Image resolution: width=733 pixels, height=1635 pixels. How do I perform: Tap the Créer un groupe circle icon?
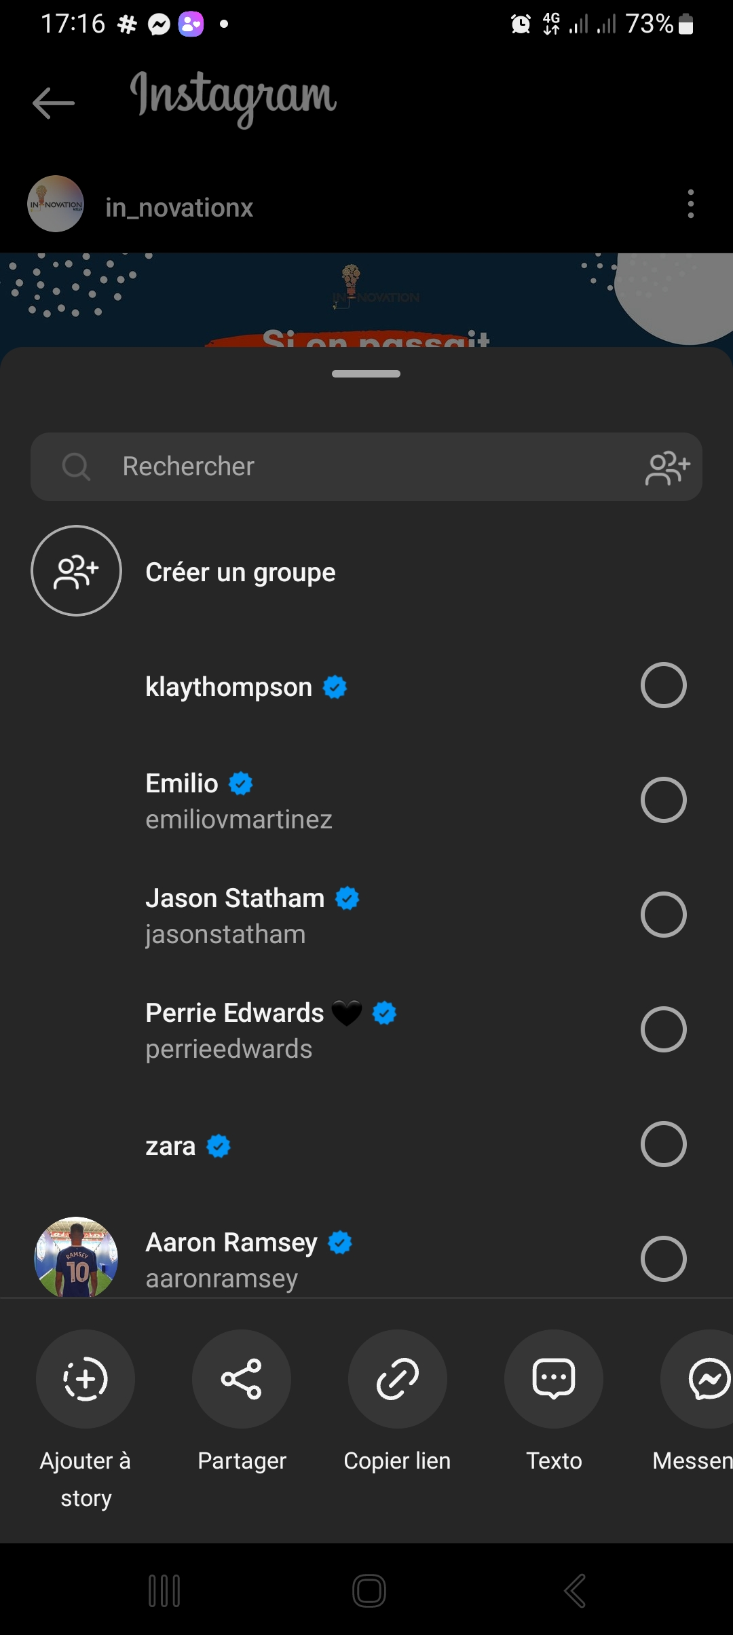(76, 571)
